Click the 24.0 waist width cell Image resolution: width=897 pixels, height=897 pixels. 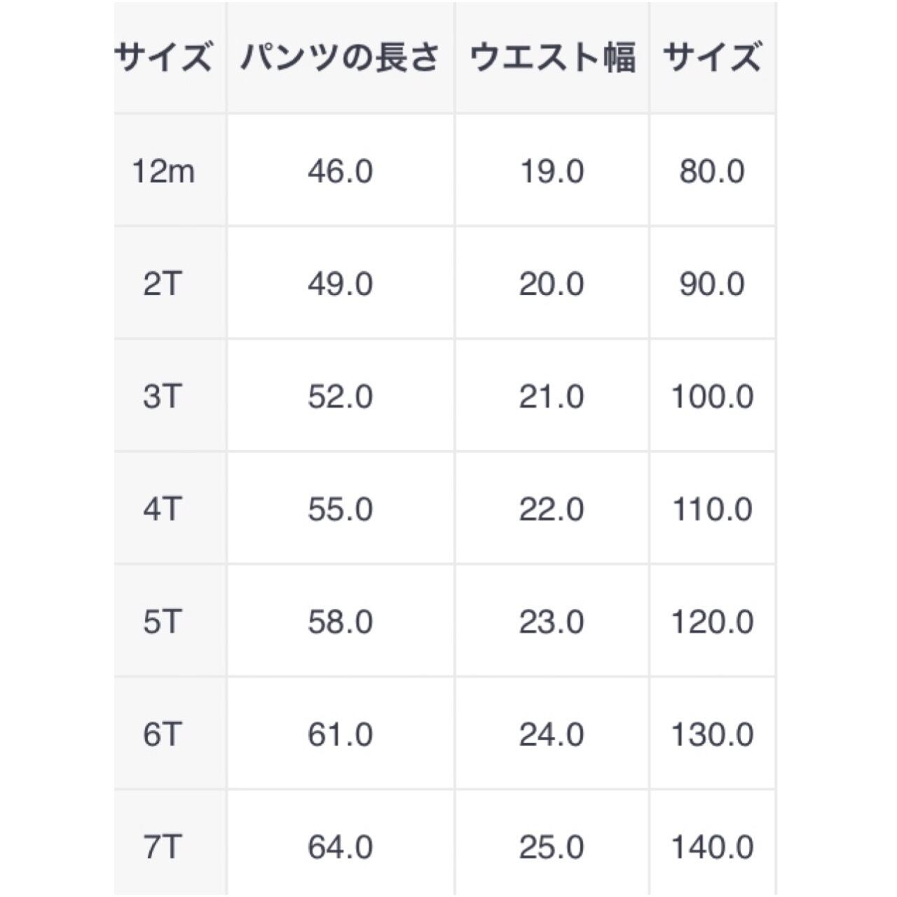[552, 735]
